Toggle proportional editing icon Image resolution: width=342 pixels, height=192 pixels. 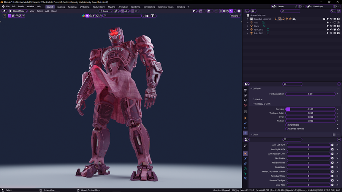(x=132, y=11)
